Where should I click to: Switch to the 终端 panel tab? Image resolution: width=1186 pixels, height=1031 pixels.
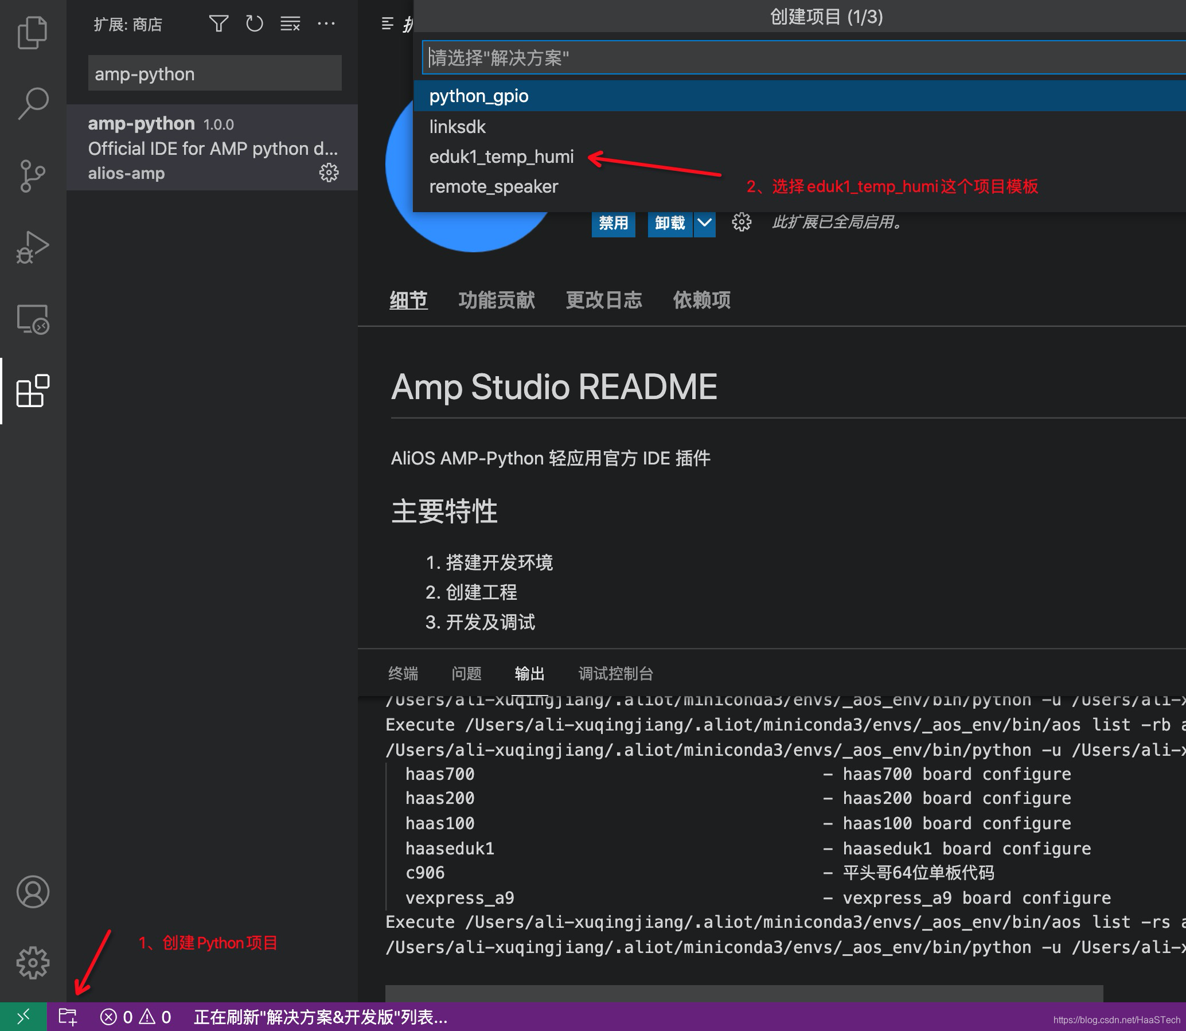click(403, 673)
